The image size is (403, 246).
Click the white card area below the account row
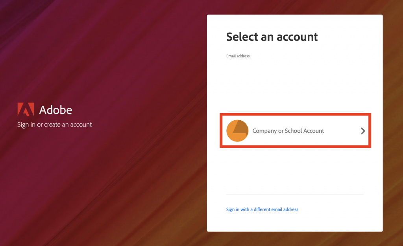[295, 171]
